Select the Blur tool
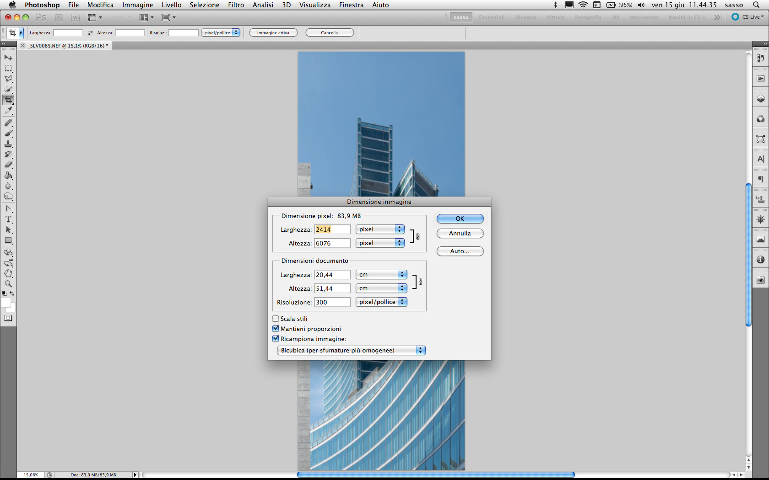 pos(8,186)
